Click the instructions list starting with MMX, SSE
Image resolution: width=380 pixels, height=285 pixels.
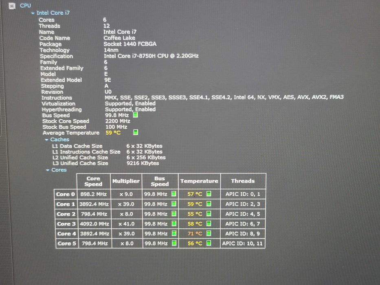[x=224, y=97]
